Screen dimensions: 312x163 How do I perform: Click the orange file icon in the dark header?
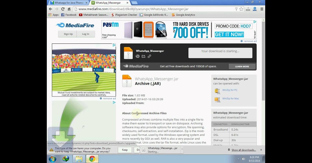[x=128, y=53]
